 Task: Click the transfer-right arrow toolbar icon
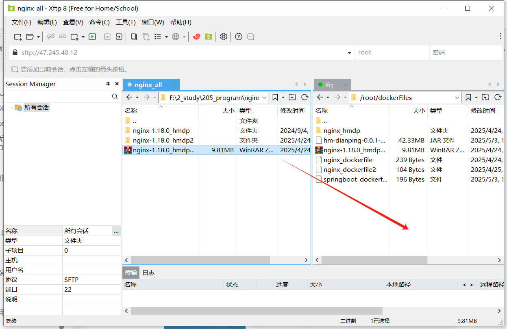(119, 37)
